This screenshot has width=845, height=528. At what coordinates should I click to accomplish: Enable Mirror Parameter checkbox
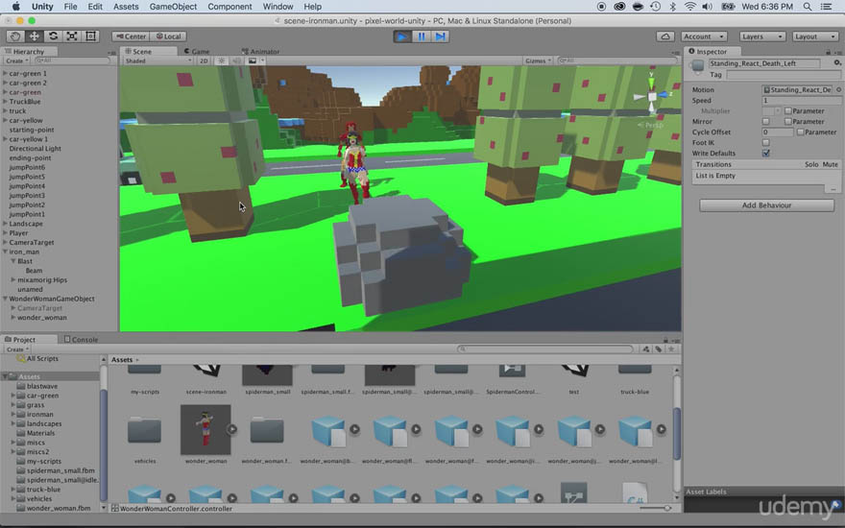point(788,122)
